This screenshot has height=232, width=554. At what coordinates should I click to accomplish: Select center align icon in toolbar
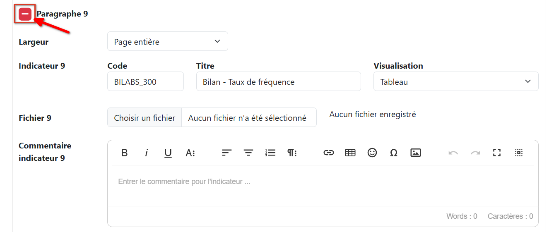coord(248,153)
